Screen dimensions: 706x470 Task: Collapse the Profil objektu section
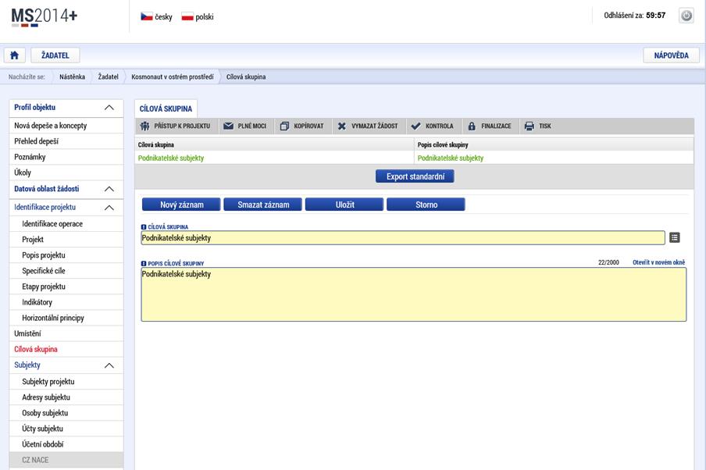(109, 108)
